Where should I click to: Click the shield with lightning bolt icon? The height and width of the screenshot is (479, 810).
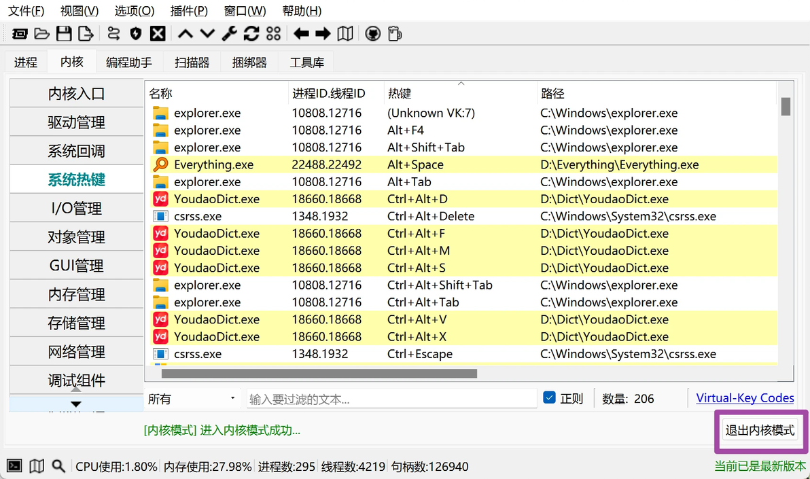(135, 34)
